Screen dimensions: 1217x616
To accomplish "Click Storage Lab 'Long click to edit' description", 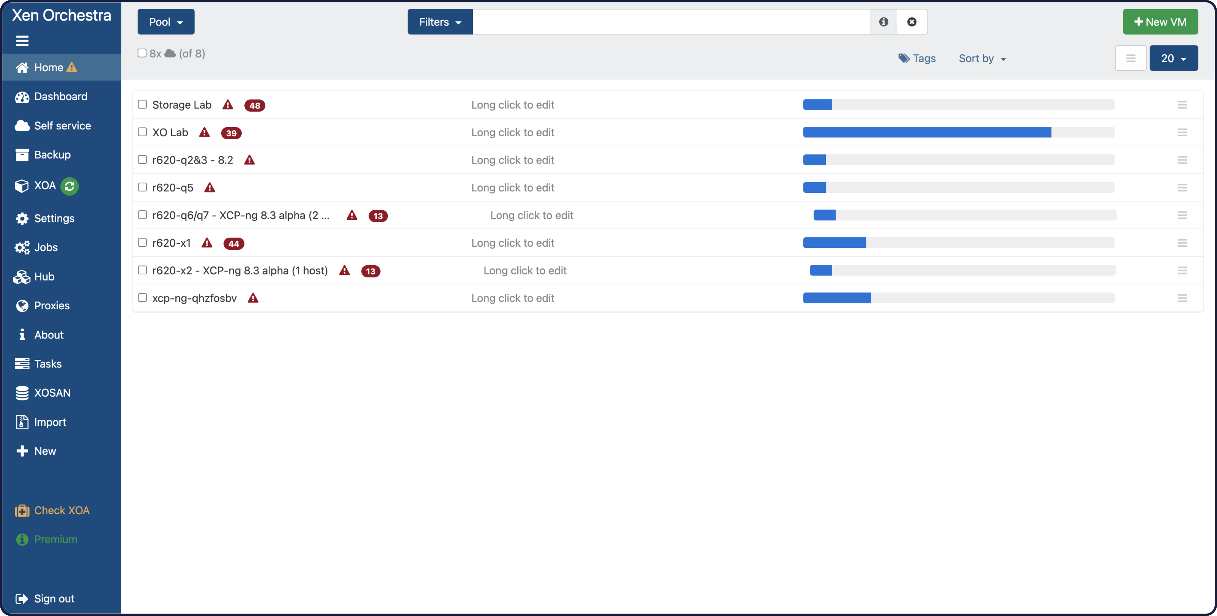I will [x=513, y=104].
